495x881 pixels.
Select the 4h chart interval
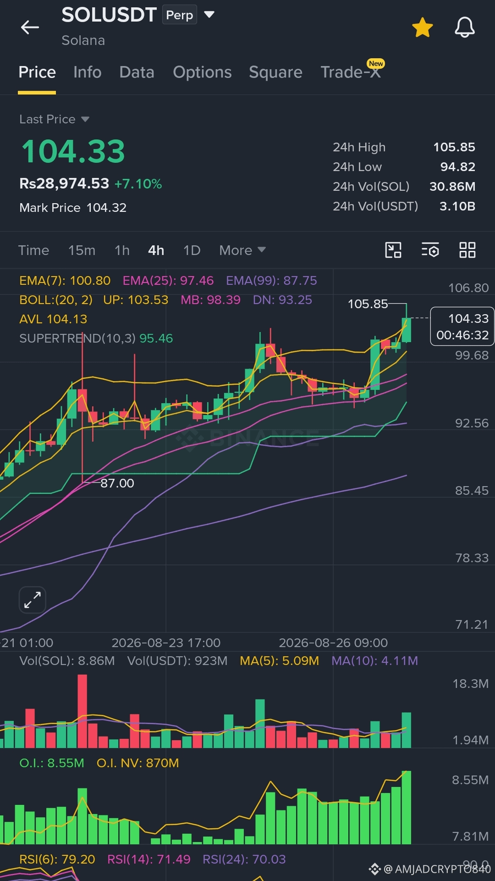(156, 250)
